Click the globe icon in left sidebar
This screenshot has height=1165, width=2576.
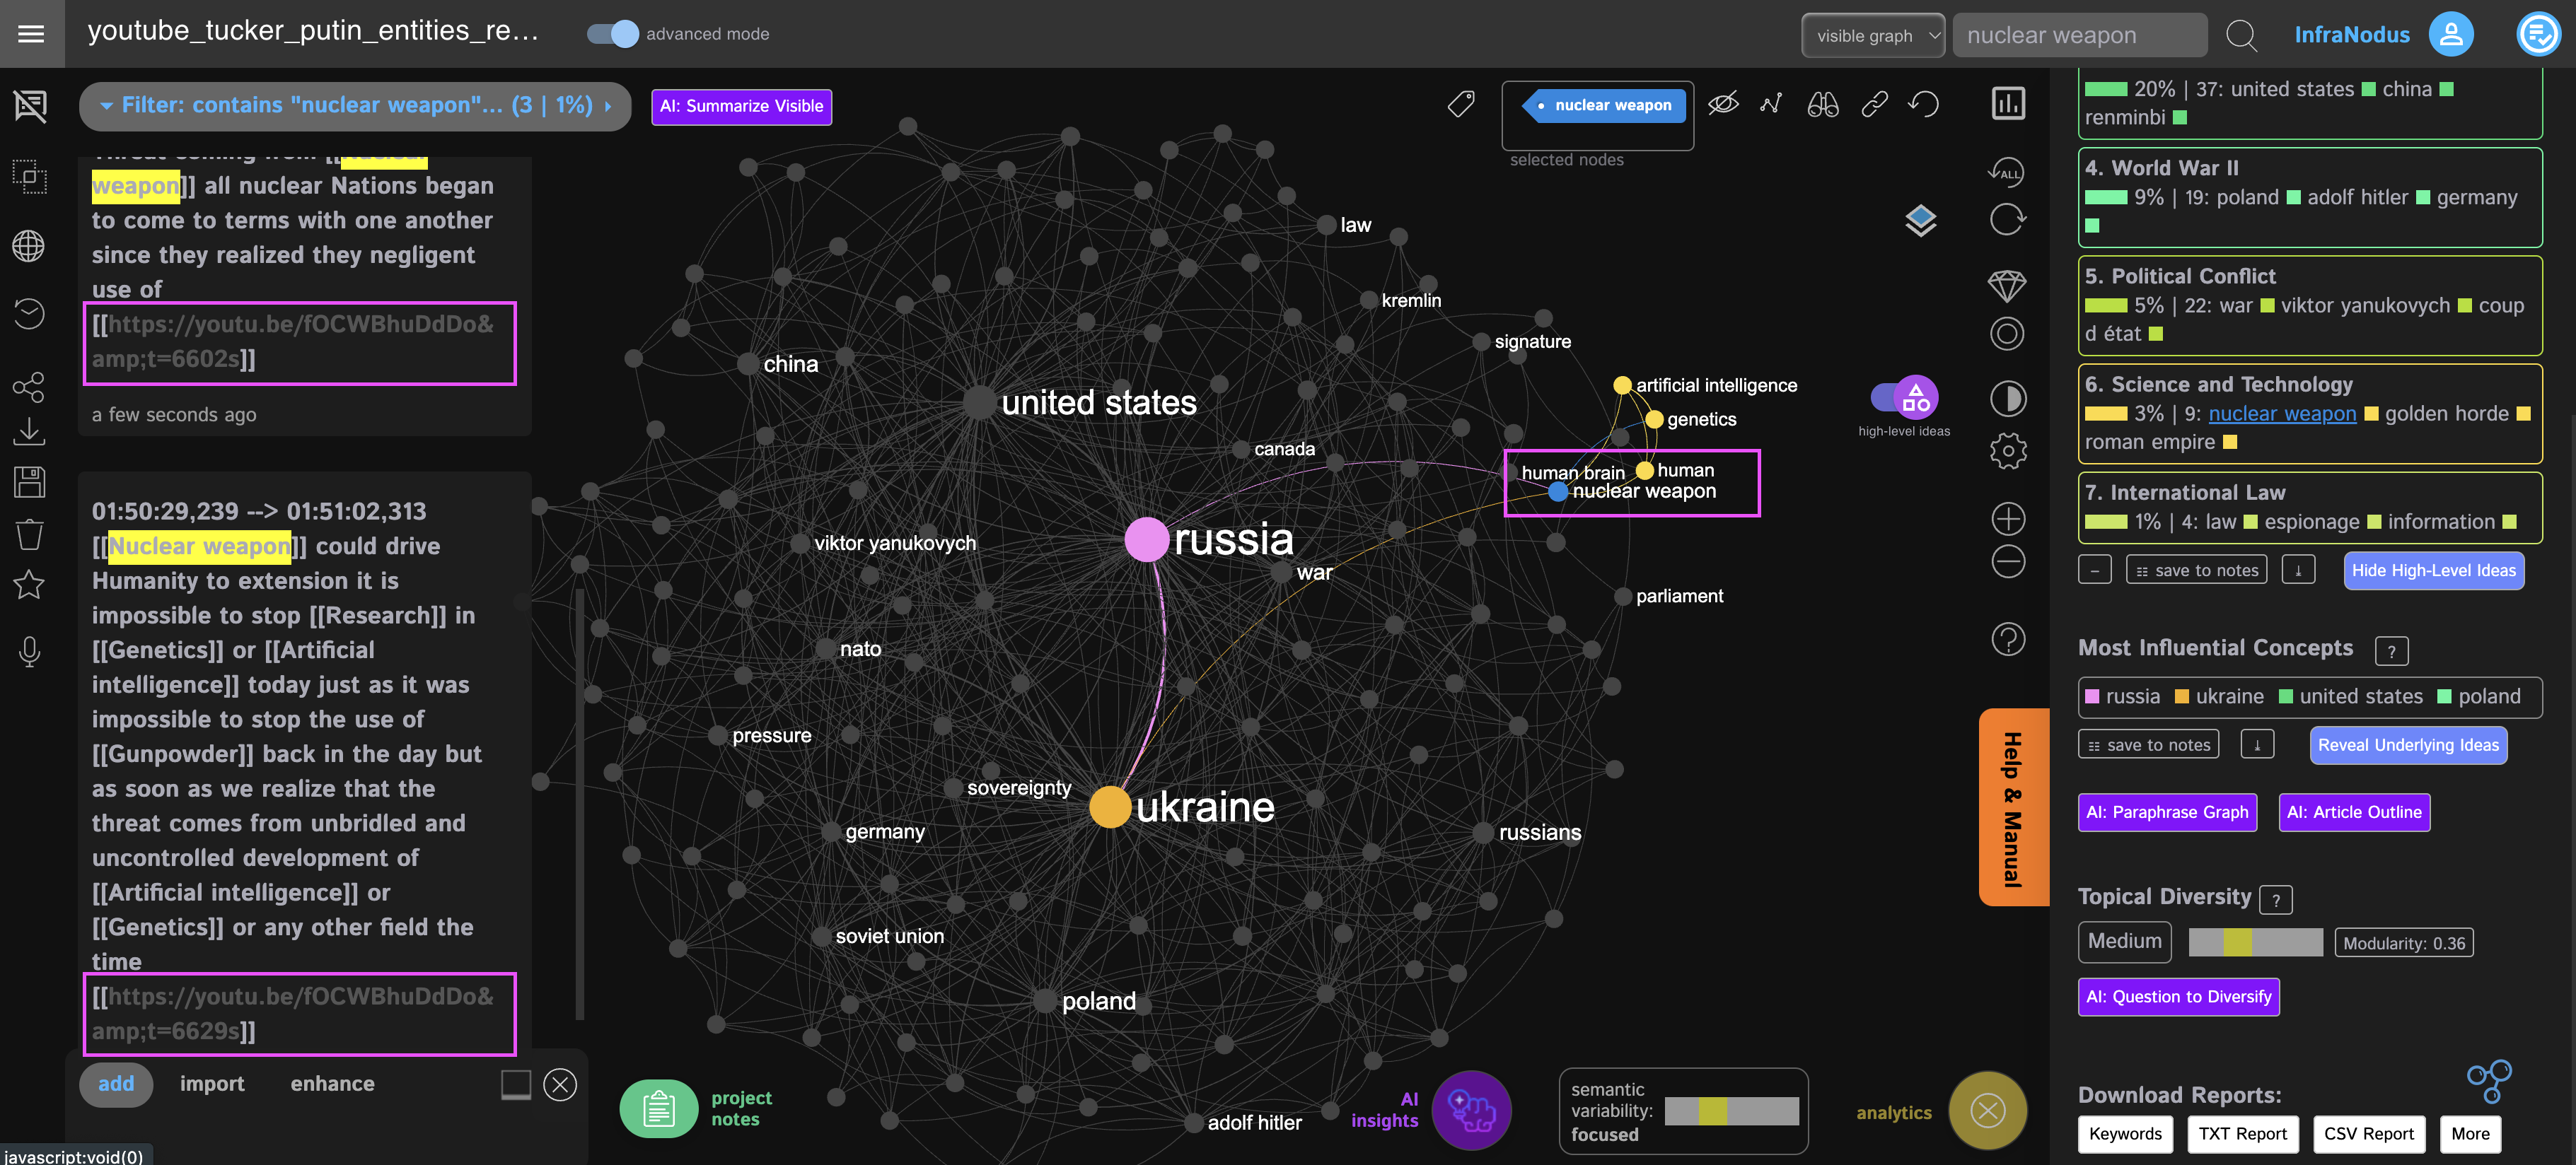point(29,246)
